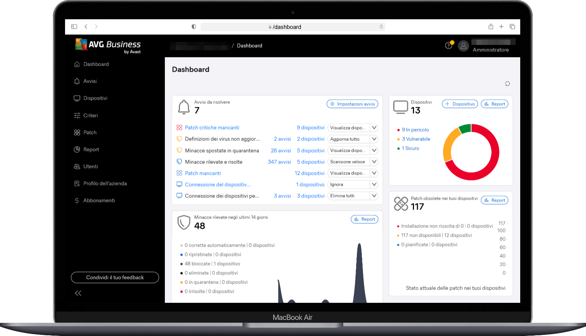The width and height of the screenshot is (586, 336).
Task: Click the bell icon for Avvisi da risolvere
Action: click(x=184, y=107)
